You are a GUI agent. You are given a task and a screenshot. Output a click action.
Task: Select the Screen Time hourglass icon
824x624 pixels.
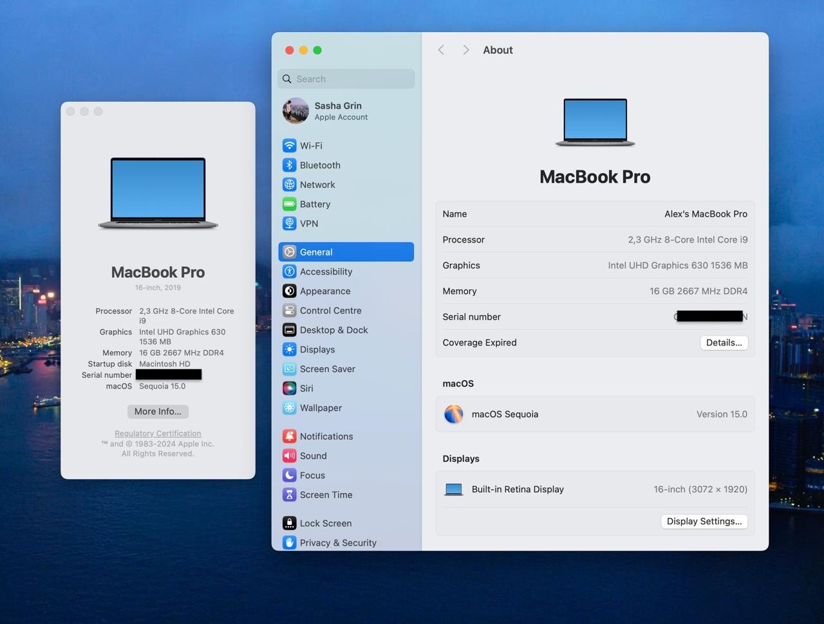[290, 495]
